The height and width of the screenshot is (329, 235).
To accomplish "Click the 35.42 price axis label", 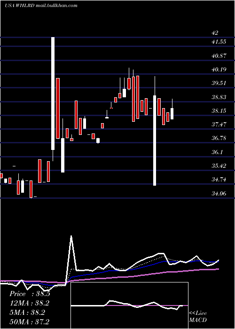I will [x=219, y=166].
